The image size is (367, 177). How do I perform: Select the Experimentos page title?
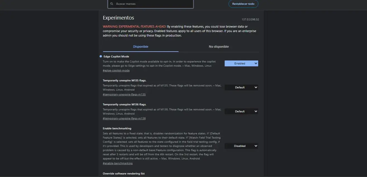(x=118, y=18)
